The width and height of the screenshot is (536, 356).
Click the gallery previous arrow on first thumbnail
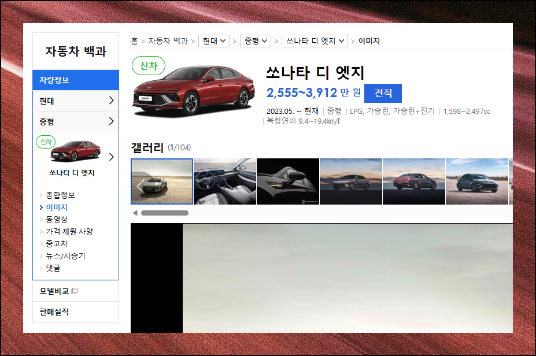[140, 187]
